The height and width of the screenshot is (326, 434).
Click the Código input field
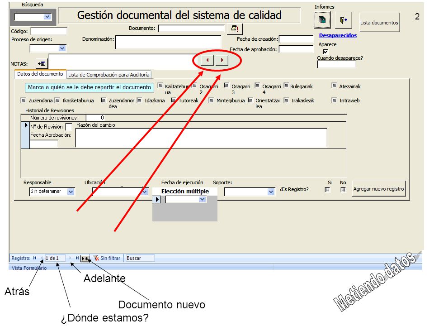click(49, 31)
